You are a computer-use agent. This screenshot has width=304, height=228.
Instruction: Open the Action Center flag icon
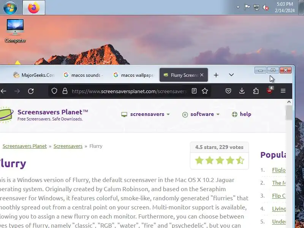coord(247,7)
